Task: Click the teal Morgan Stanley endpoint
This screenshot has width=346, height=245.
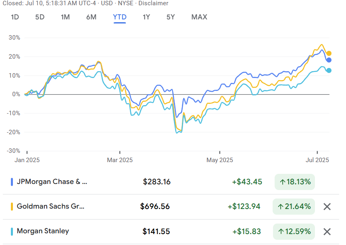Action: tap(329, 70)
